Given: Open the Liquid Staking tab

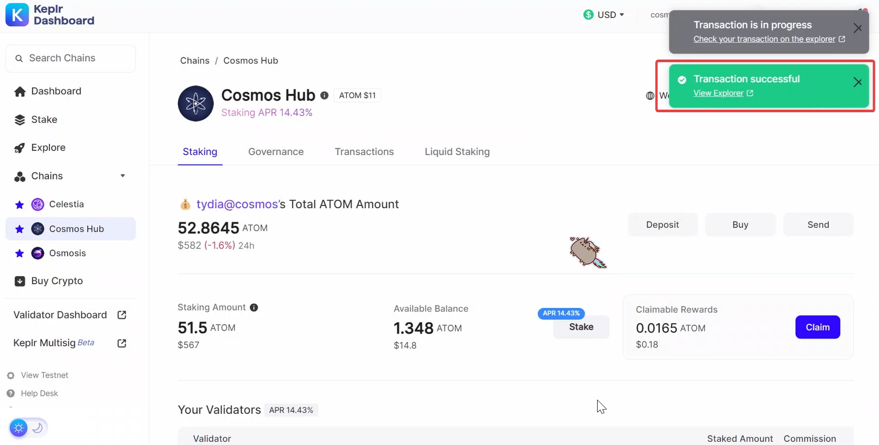Looking at the screenshot, I should point(457,152).
